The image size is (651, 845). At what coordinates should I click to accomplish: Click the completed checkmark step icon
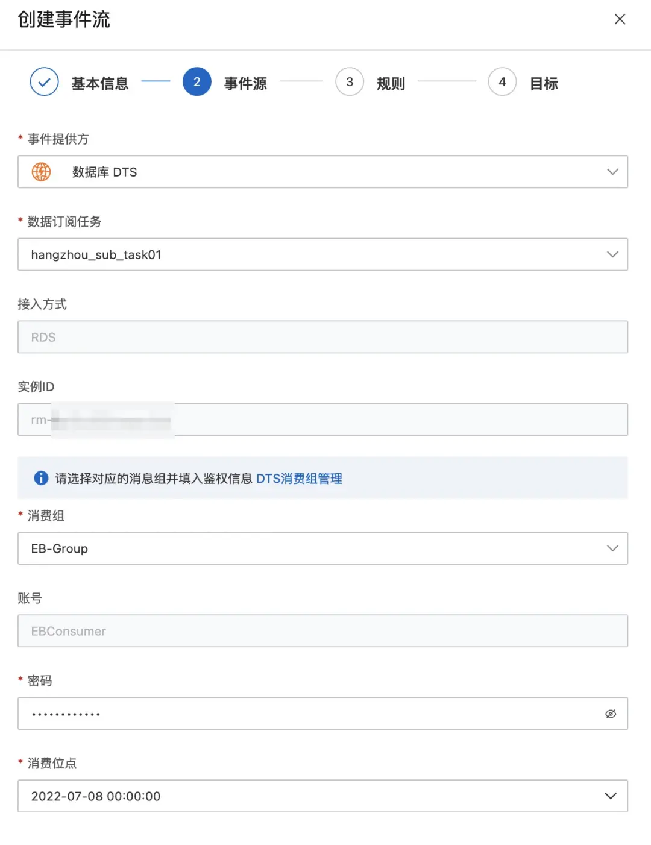click(44, 83)
